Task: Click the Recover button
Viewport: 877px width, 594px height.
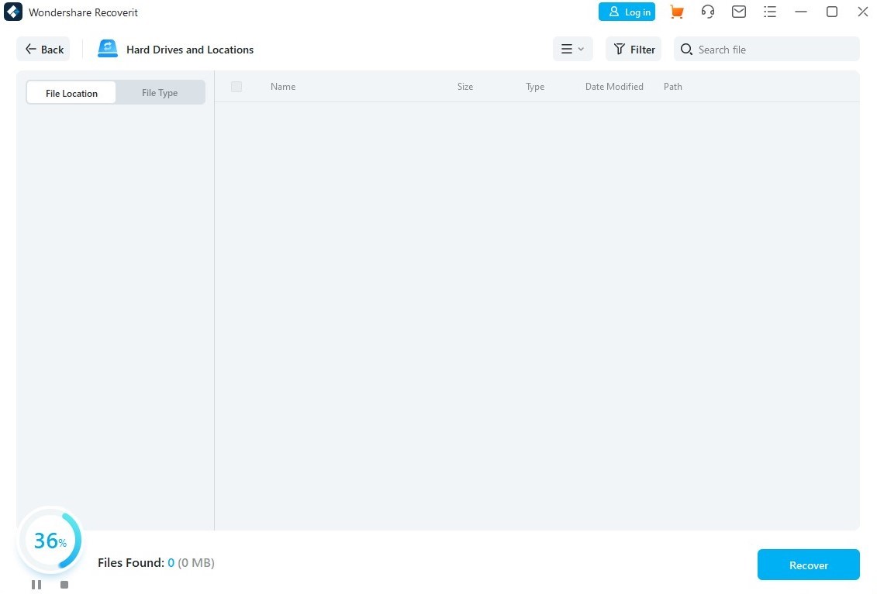Action: point(808,565)
